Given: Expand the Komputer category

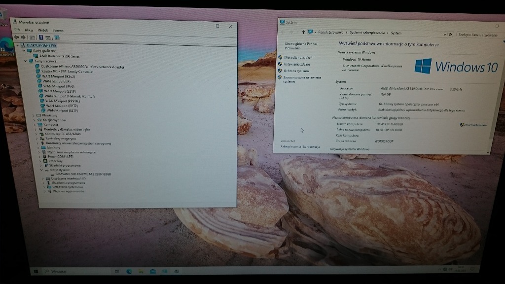Looking at the screenshot, I should [x=35, y=125].
